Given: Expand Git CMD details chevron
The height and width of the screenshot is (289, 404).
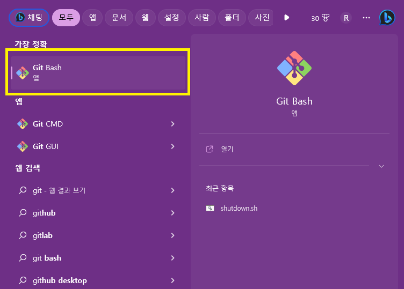Looking at the screenshot, I should (x=172, y=124).
